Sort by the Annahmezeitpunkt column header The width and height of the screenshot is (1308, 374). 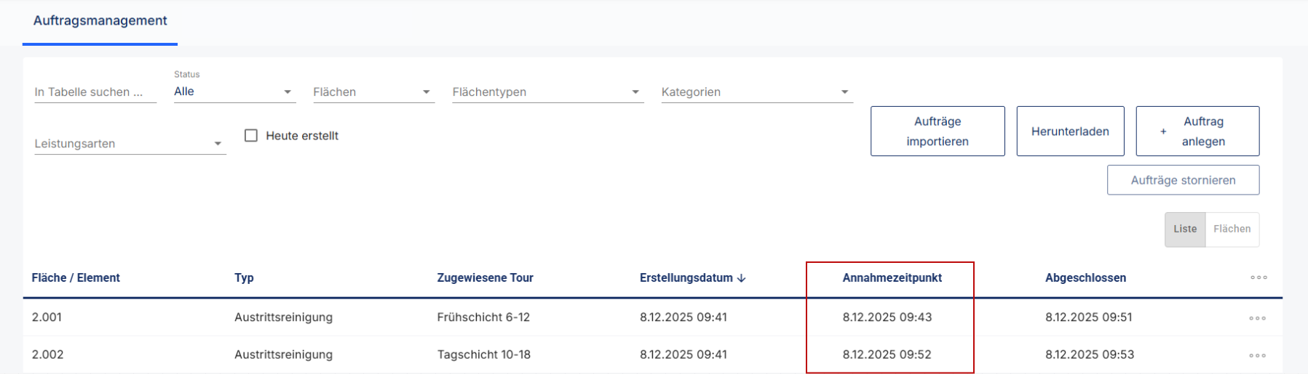[x=892, y=278]
